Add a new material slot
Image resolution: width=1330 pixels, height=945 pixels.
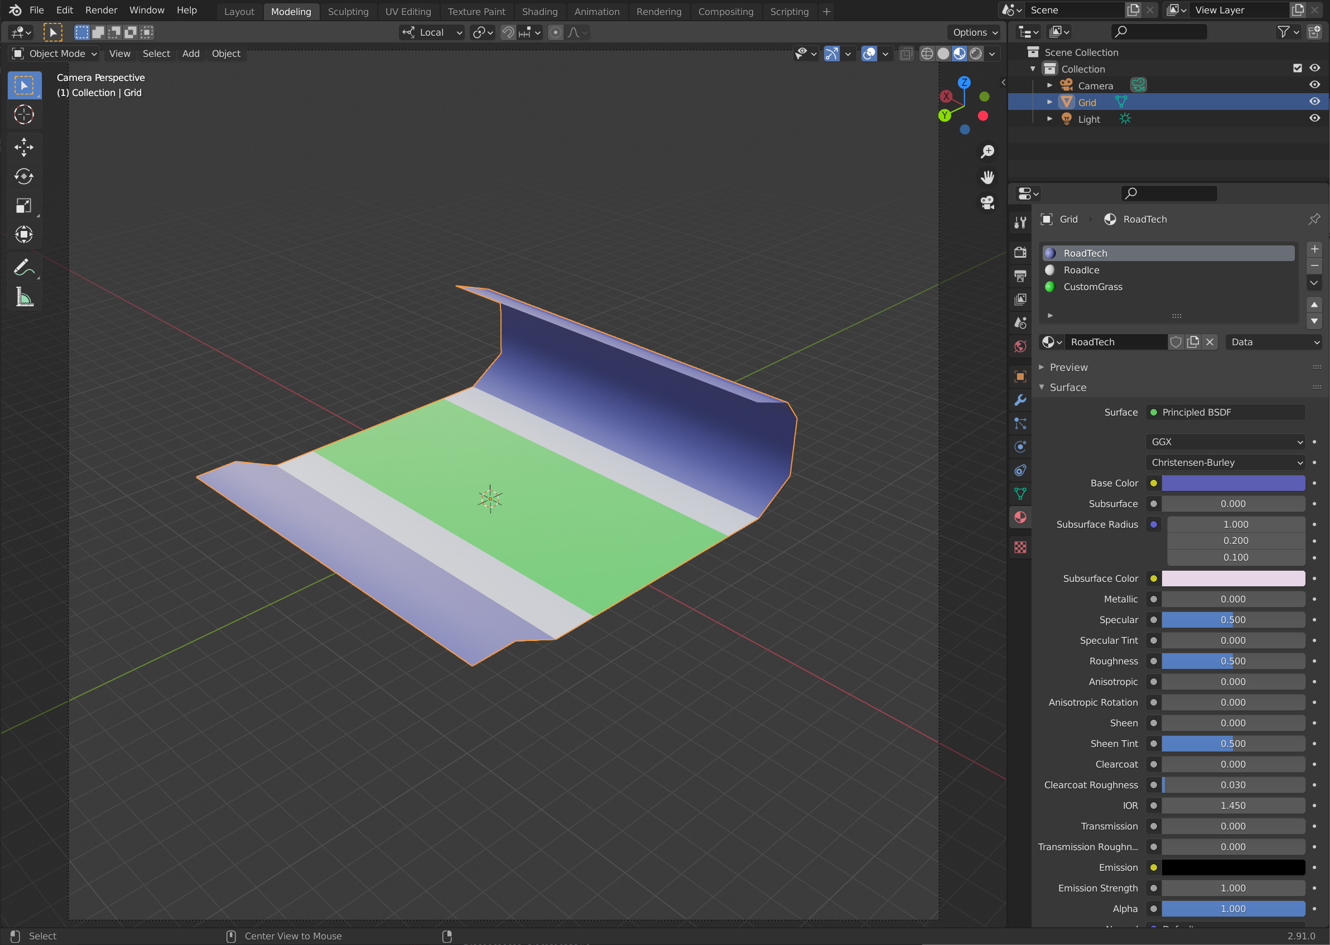coord(1314,249)
